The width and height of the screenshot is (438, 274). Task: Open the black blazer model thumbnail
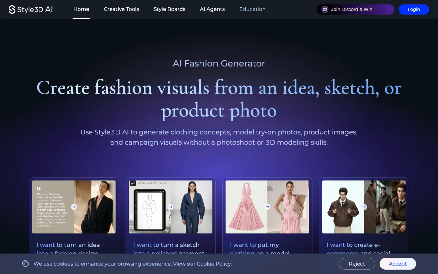tap(95, 207)
